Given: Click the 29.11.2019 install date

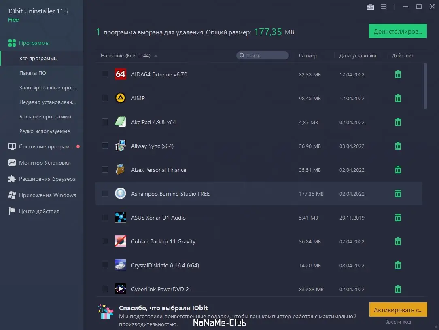Looking at the screenshot, I should point(352,218).
